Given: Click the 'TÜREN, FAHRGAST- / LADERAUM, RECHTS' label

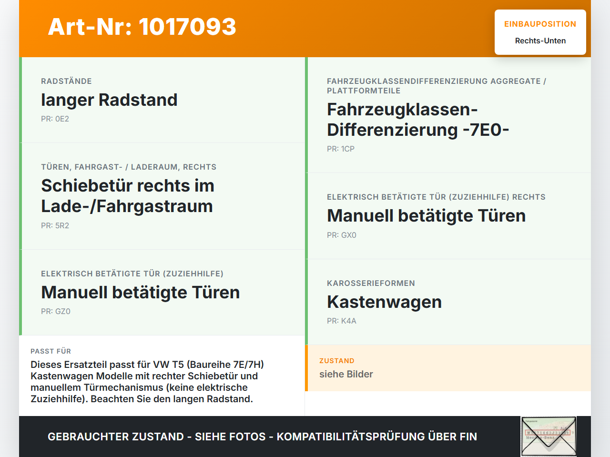Looking at the screenshot, I should coord(129,167).
